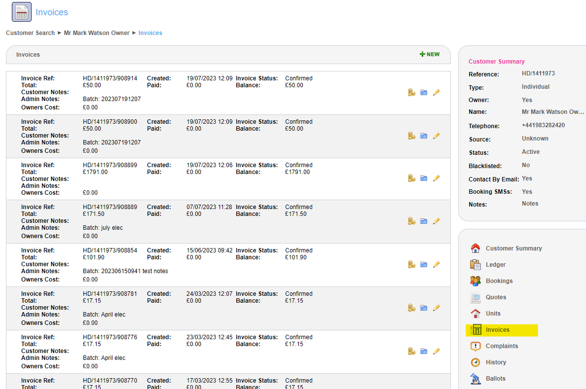Viewport: 586px width, 389px height.
Task: Click created date 07/07/2023 11:28
Action: coord(209,207)
